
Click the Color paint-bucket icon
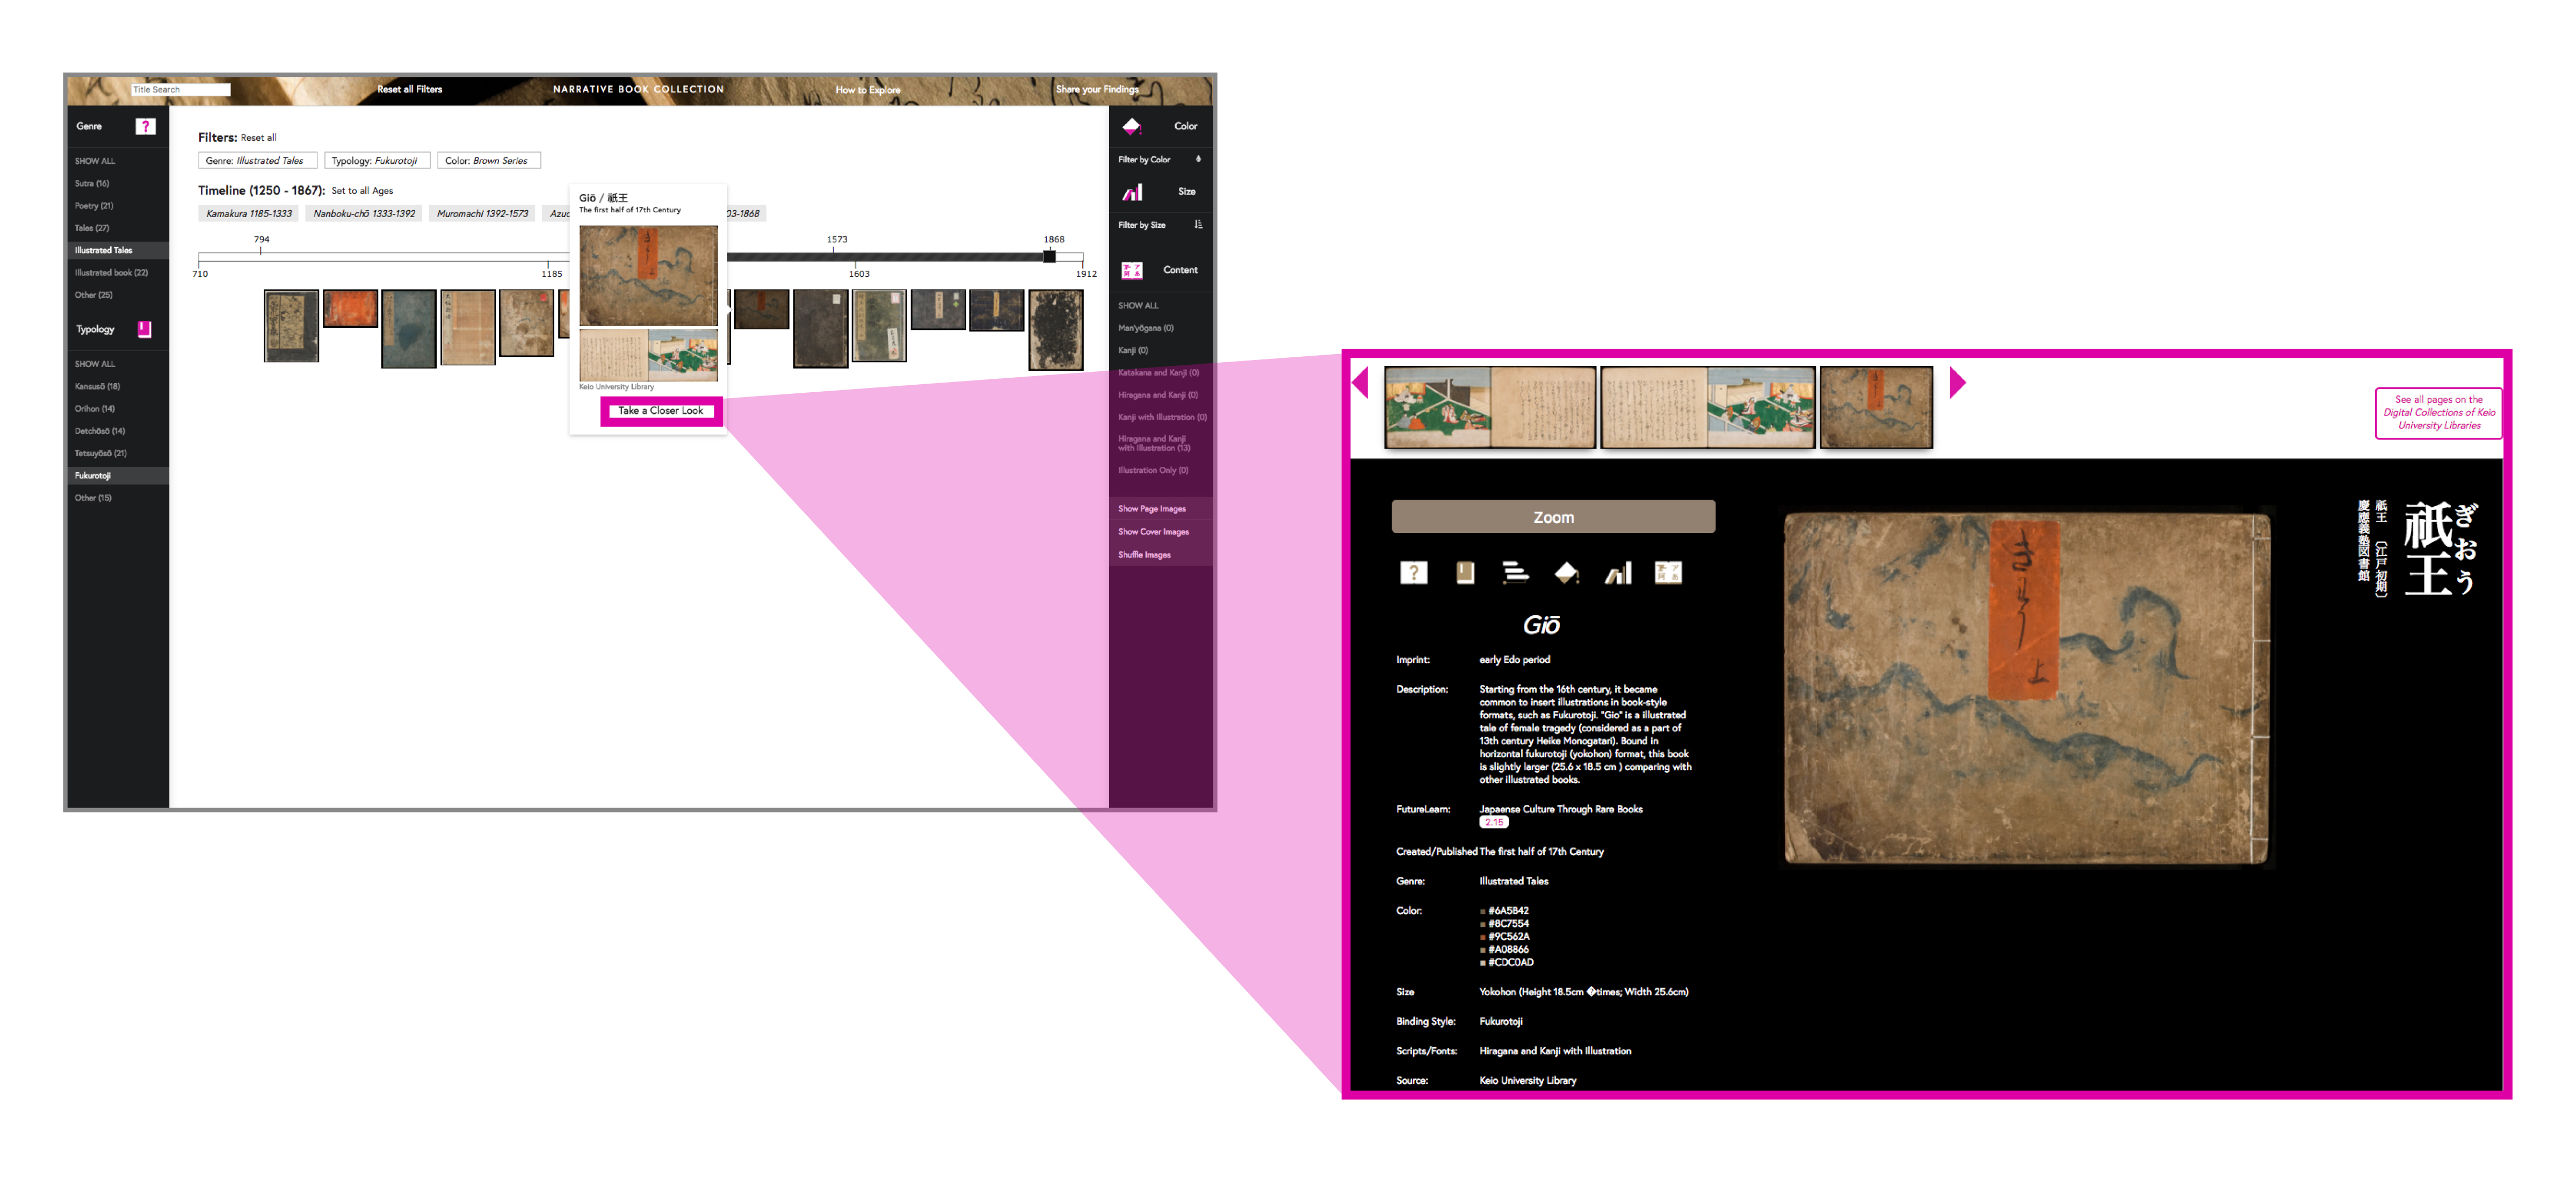click(1131, 126)
